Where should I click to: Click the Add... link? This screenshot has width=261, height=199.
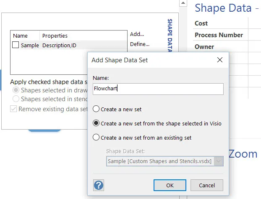pyautogui.click(x=137, y=34)
